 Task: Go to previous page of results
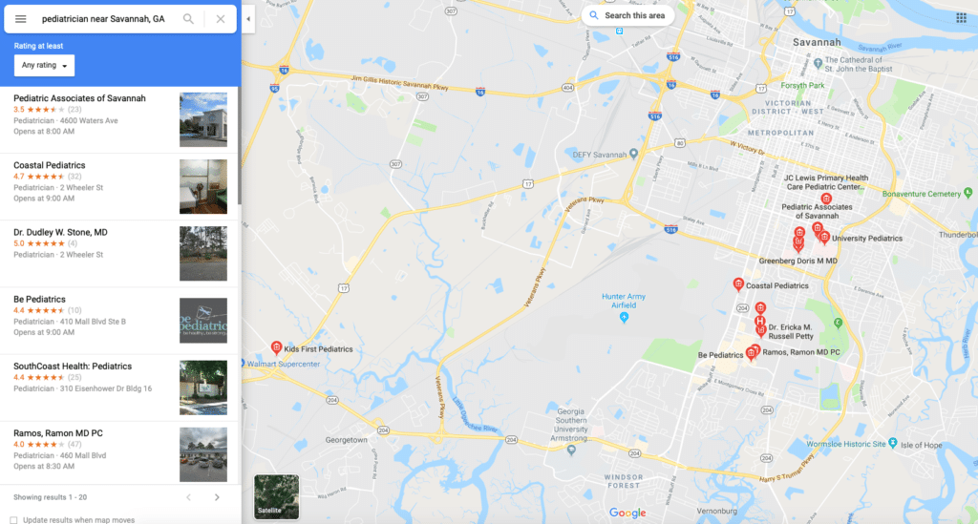188,497
